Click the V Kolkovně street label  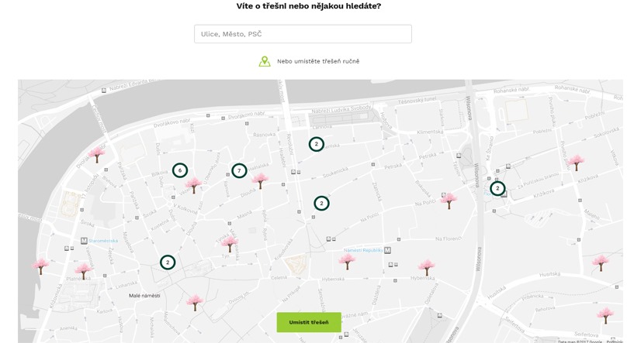pos(185,208)
